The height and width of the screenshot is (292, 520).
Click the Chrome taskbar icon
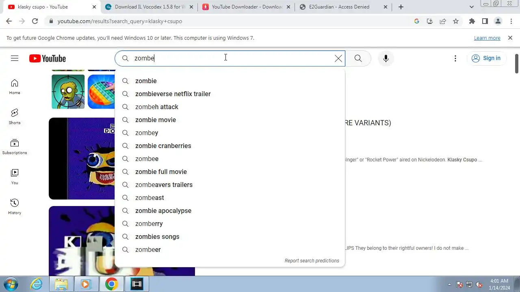pyautogui.click(x=111, y=284)
